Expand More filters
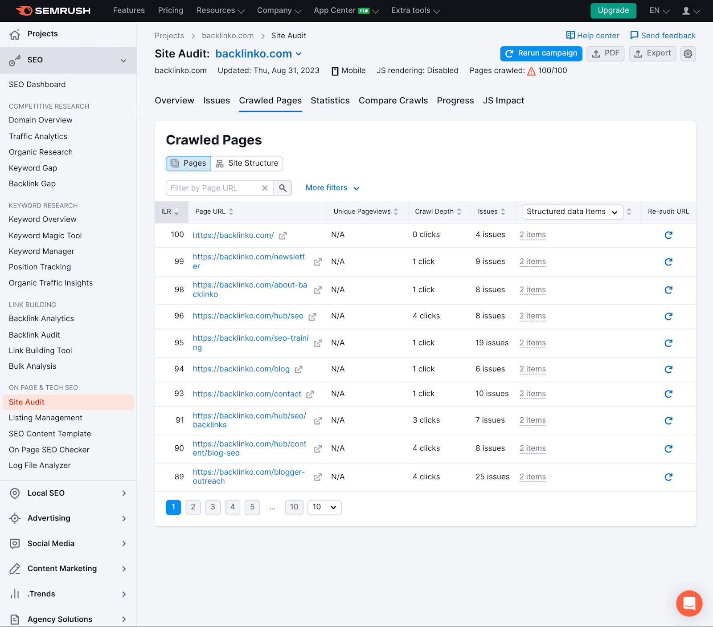 [x=332, y=188]
